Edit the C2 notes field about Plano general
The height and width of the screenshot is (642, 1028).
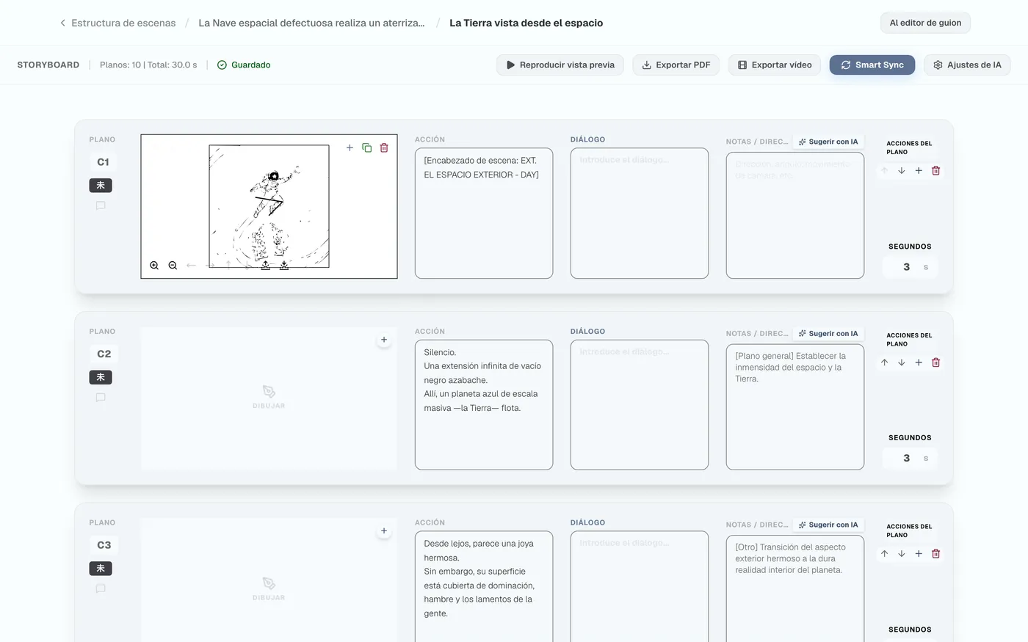click(795, 406)
